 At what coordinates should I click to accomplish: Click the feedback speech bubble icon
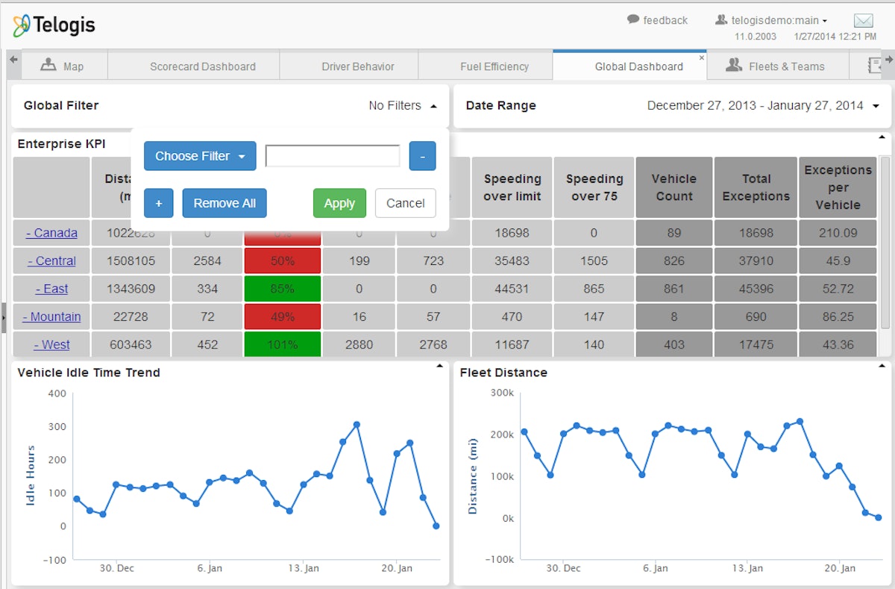(633, 19)
